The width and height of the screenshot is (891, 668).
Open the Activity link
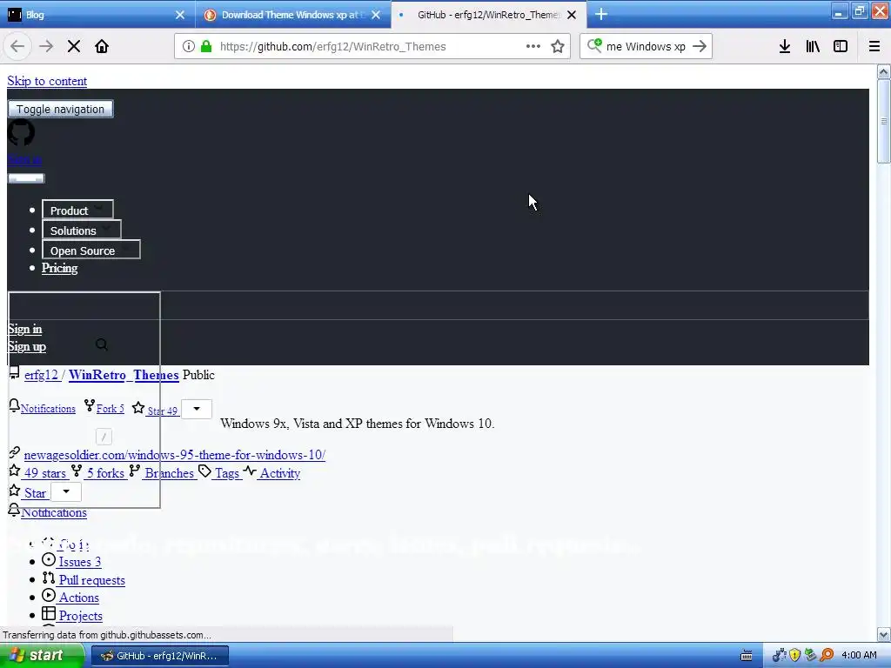[279, 473]
